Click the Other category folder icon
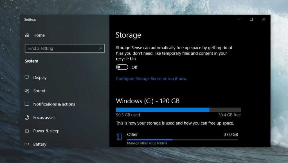Viewport: 288px width, 163px height. point(119,136)
